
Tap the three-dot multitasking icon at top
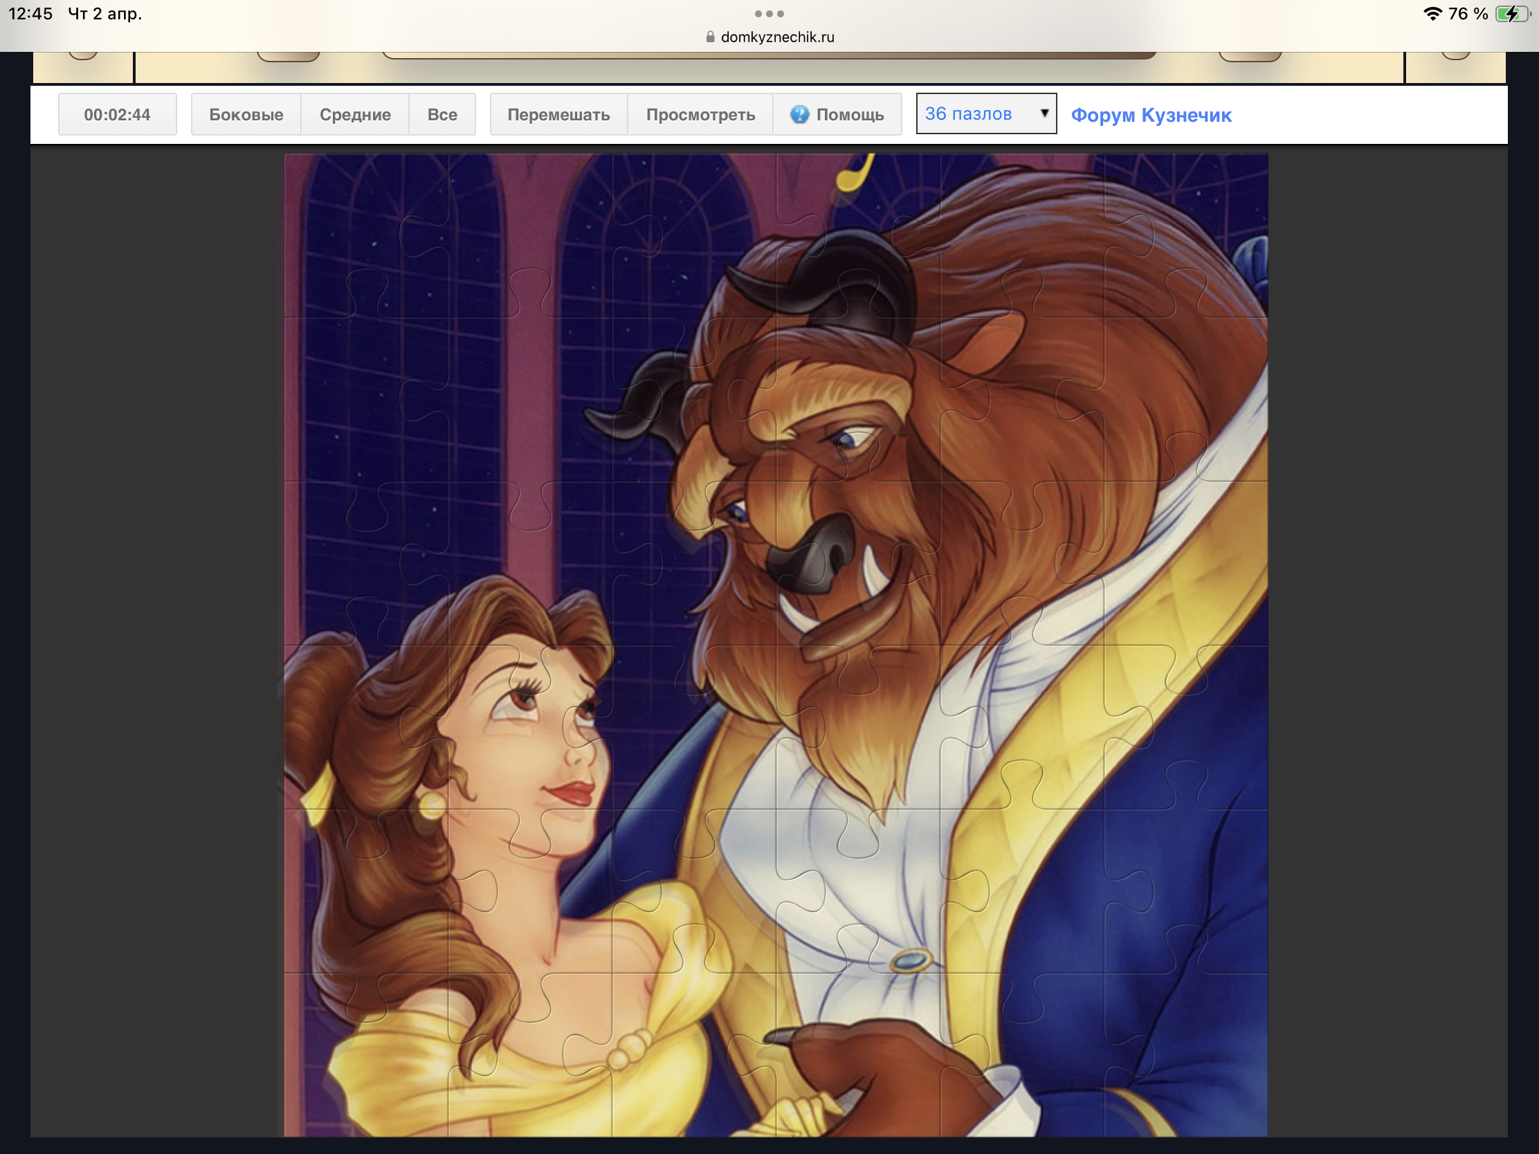pos(769,13)
